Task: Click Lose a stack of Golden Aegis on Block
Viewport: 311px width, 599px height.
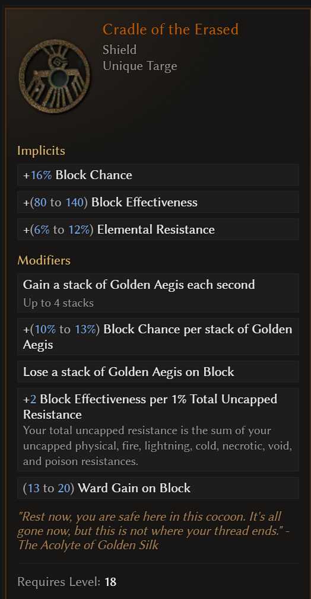Action: [x=158, y=372]
